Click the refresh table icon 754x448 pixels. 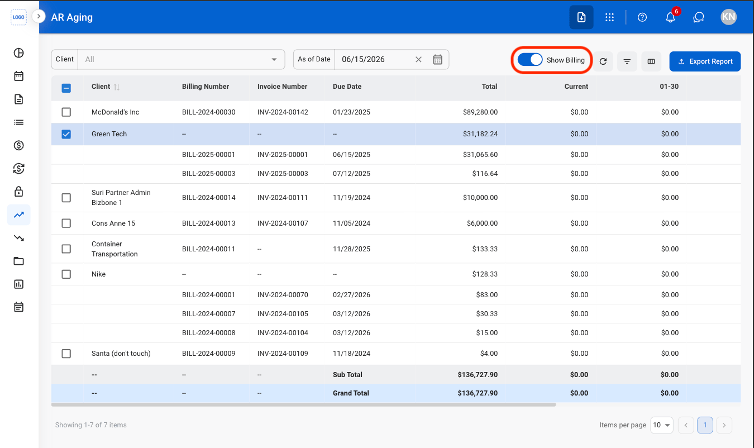tap(603, 61)
